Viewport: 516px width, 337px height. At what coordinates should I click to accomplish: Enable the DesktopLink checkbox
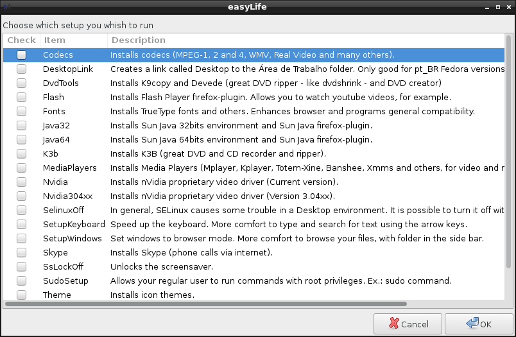(21, 69)
